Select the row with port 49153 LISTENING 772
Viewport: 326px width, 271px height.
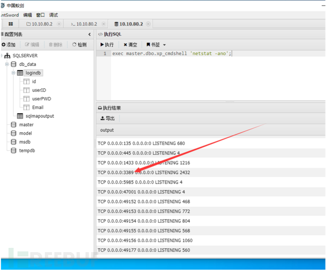pos(211,212)
